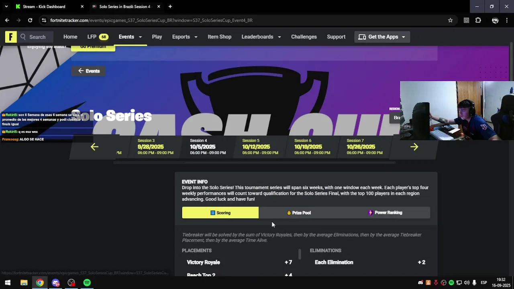Image resolution: width=514 pixels, height=289 pixels.
Task: Open the network icon in system tray
Action: (x=459, y=283)
